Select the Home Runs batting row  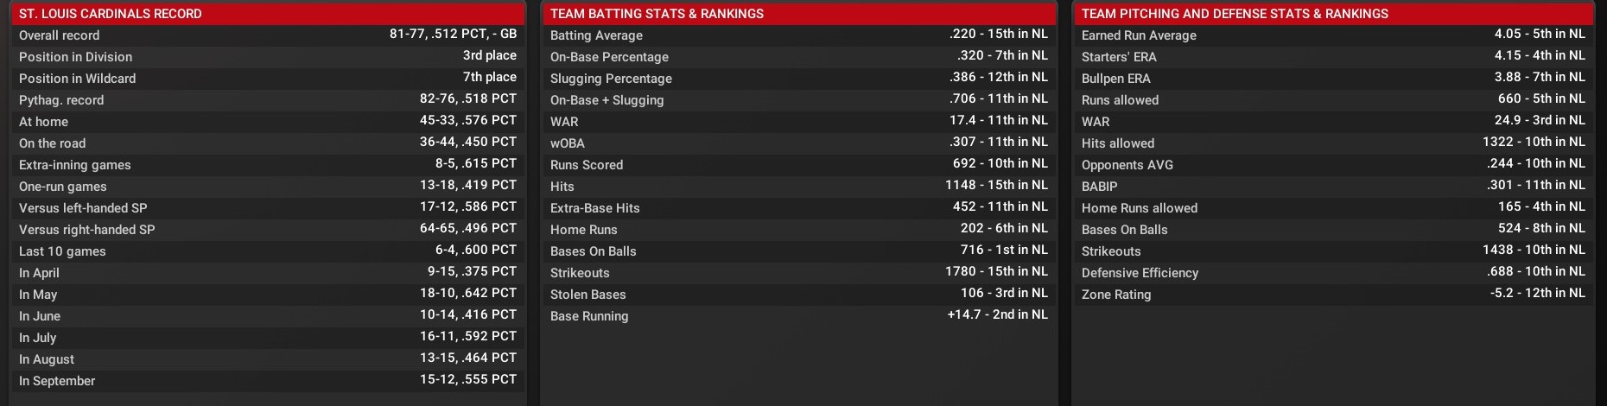798,230
